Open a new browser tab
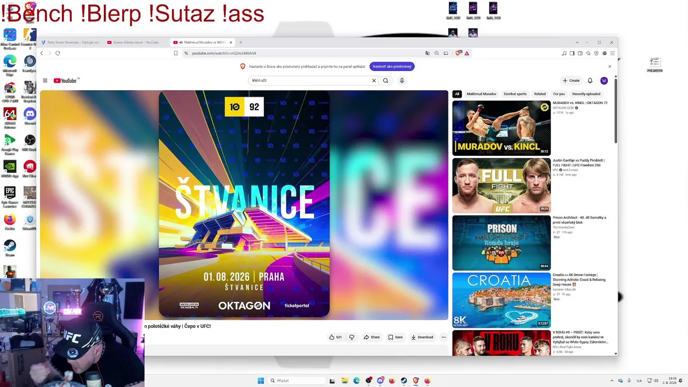This screenshot has width=688, height=387. pyautogui.click(x=241, y=42)
